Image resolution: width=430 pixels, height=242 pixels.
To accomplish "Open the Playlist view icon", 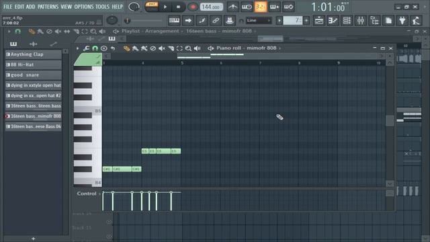I will 319,20.
